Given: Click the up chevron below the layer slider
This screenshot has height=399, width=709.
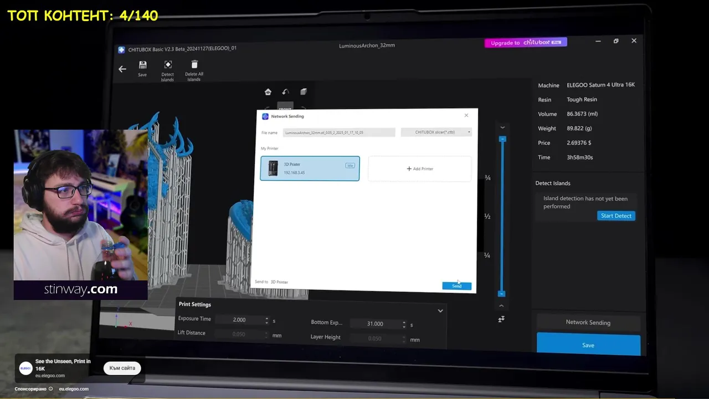Looking at the screenshot, I should coord(502,305).
